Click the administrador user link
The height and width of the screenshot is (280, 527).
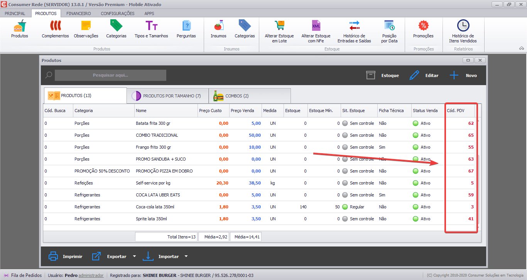91,275
